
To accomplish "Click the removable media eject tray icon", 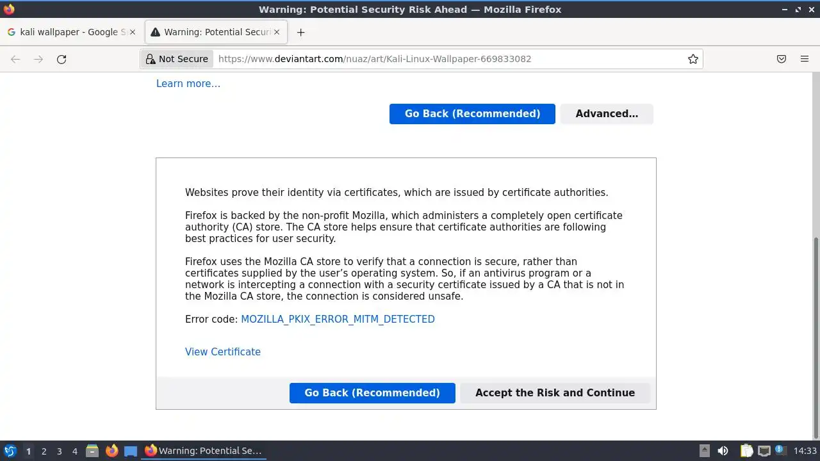I will click(704, 451).
